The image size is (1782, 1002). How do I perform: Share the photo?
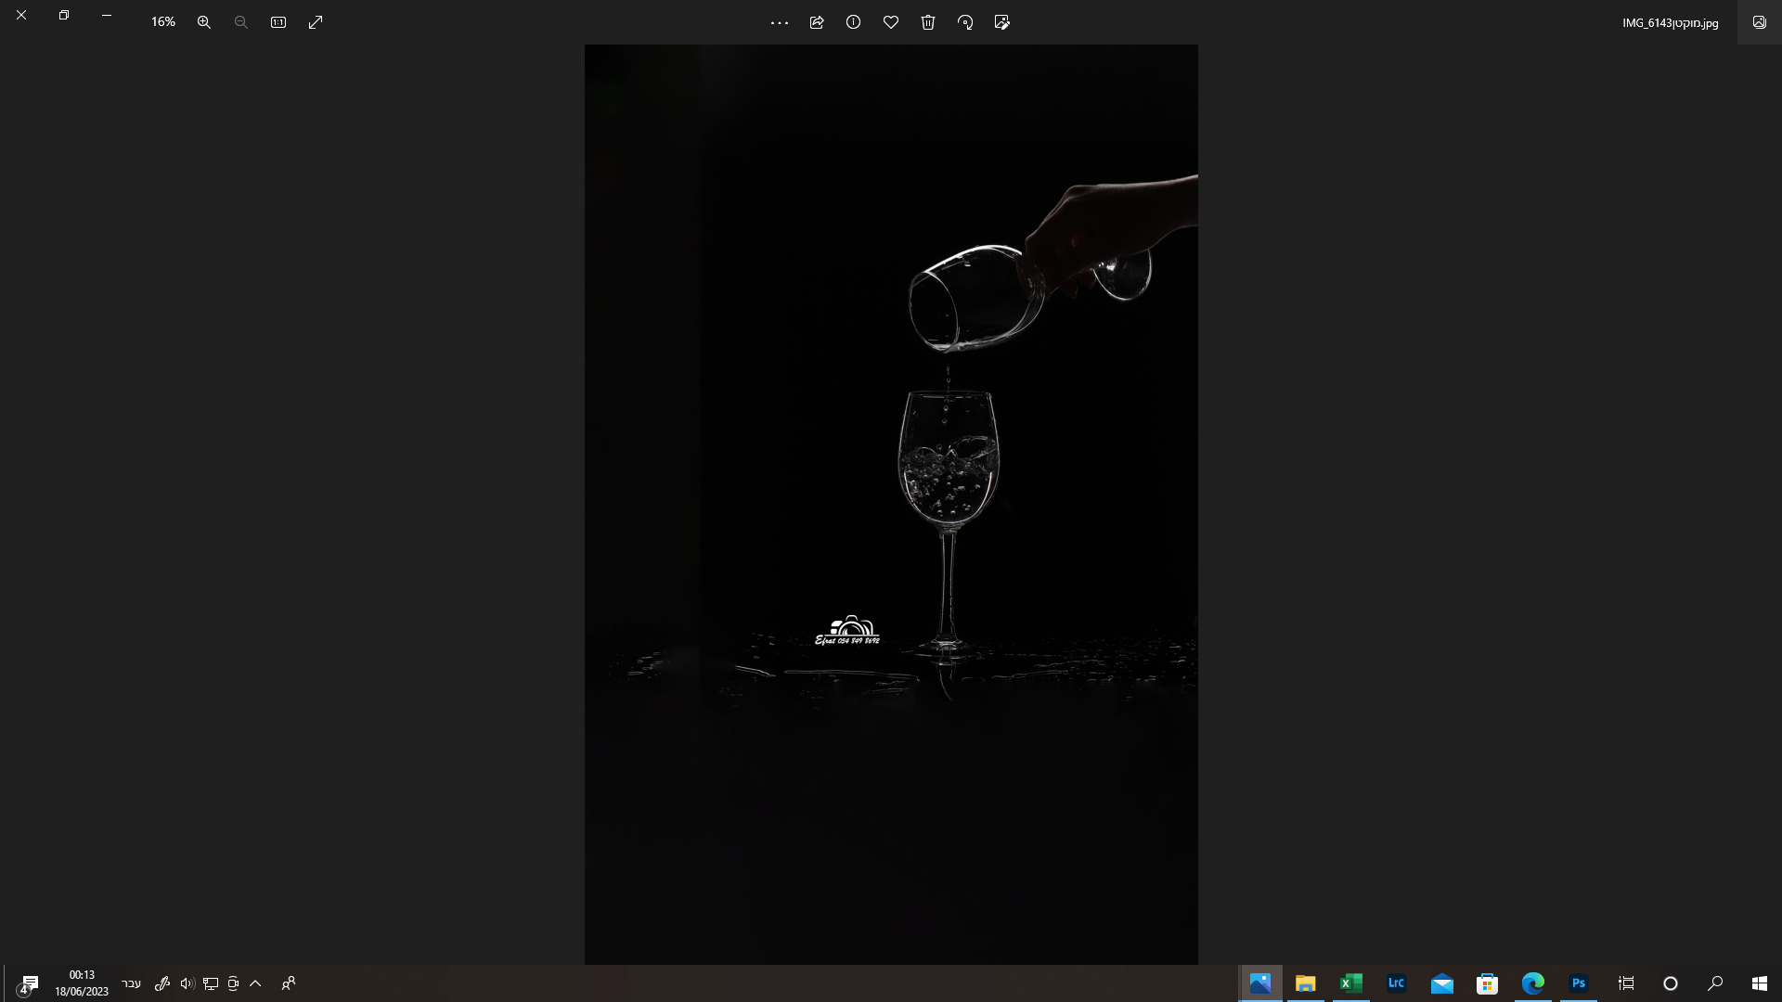[x=817, y=22]
